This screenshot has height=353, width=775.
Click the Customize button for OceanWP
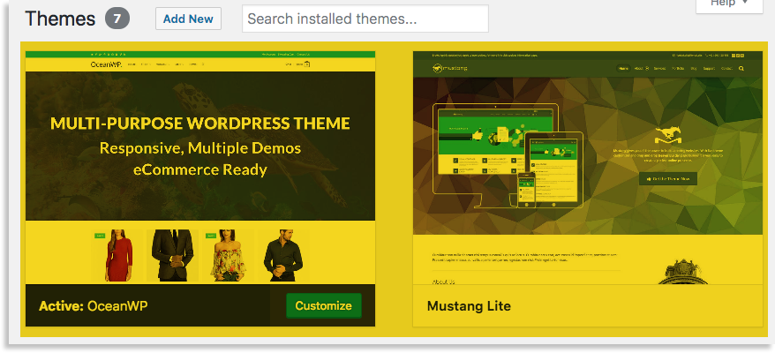point(323,305)
